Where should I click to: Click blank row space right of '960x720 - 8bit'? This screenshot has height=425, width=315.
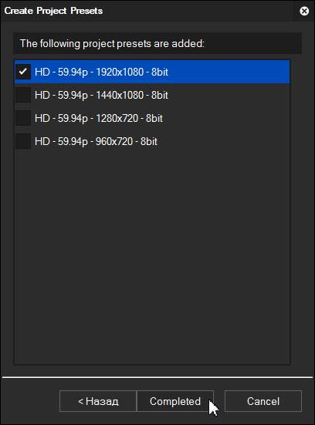coord(223,141)
